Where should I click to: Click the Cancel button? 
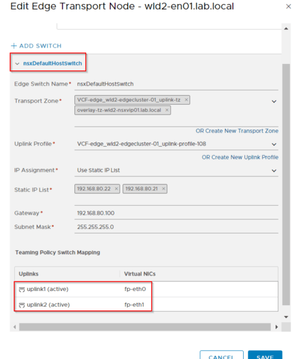(221, 355)
